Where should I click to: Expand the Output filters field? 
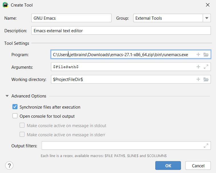(x=206, y=146)
